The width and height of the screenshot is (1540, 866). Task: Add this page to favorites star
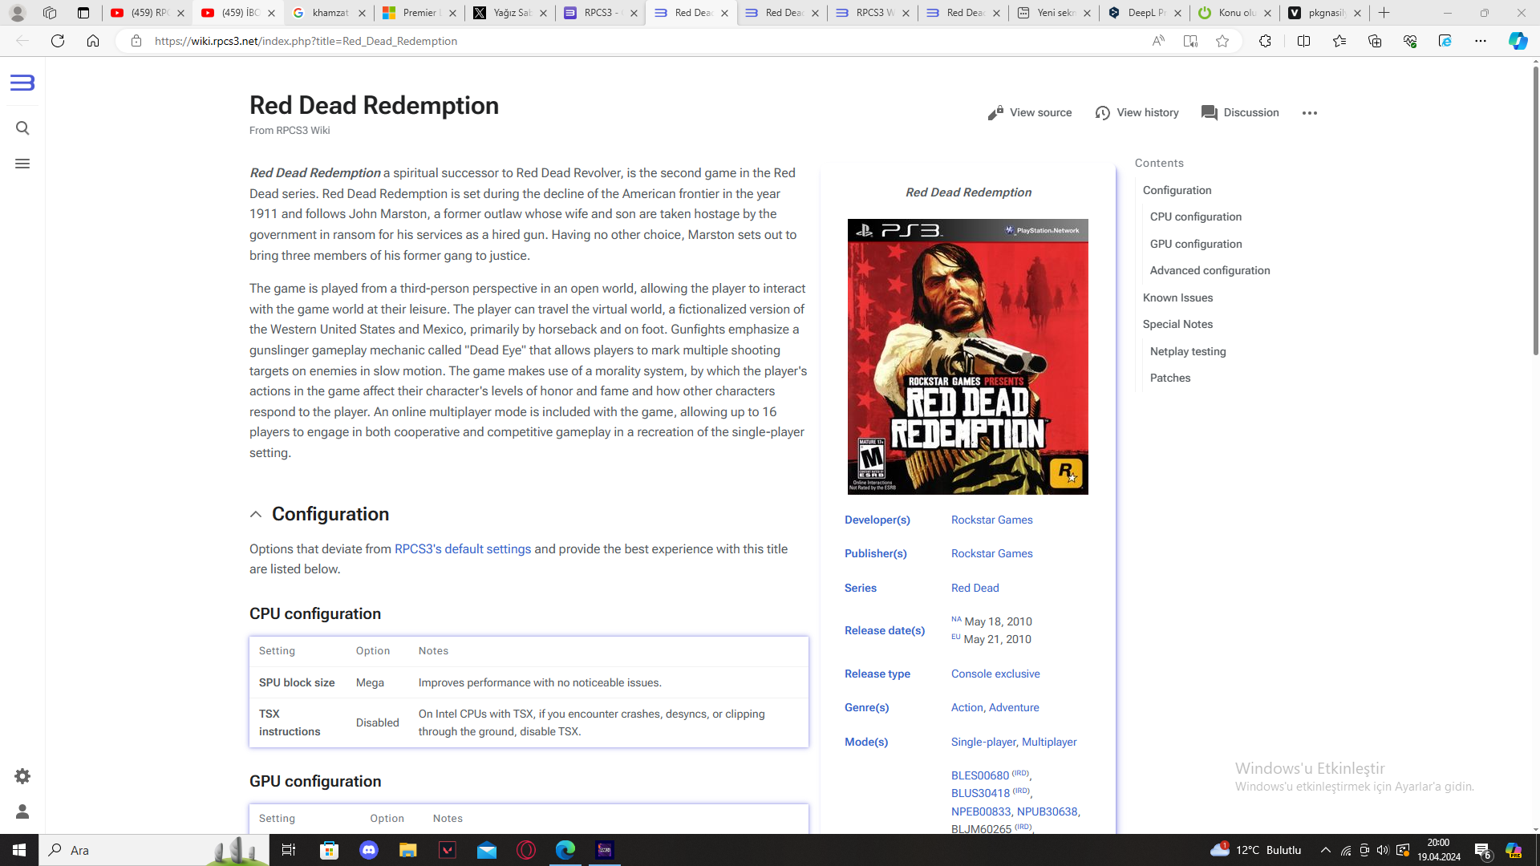coord(1222,41)
